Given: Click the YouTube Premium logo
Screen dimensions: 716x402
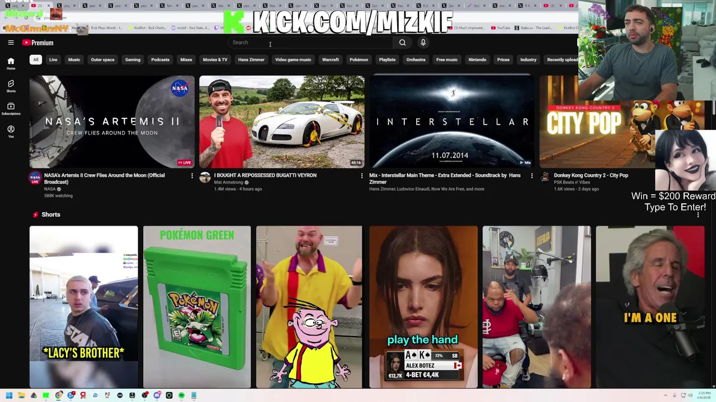Looking at the screenshot, I should coord(38,42).
